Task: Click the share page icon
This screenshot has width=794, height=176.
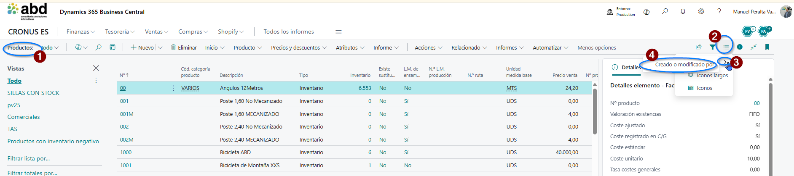Action: [x=698, y=47]
